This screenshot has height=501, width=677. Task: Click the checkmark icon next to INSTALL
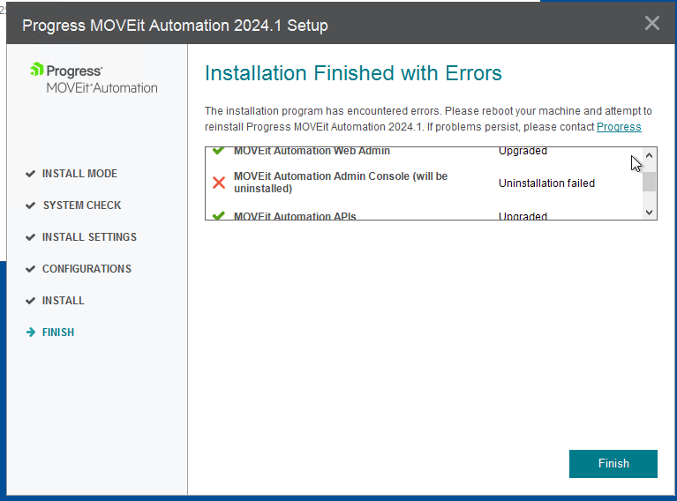pyautogui.click(x=30, y=301)
